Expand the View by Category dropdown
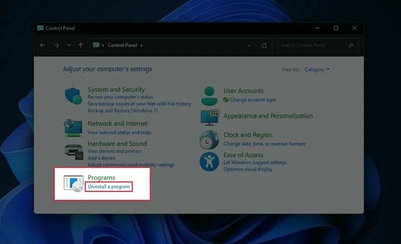Viewport: 401px width, 244px height. (317, 70)
